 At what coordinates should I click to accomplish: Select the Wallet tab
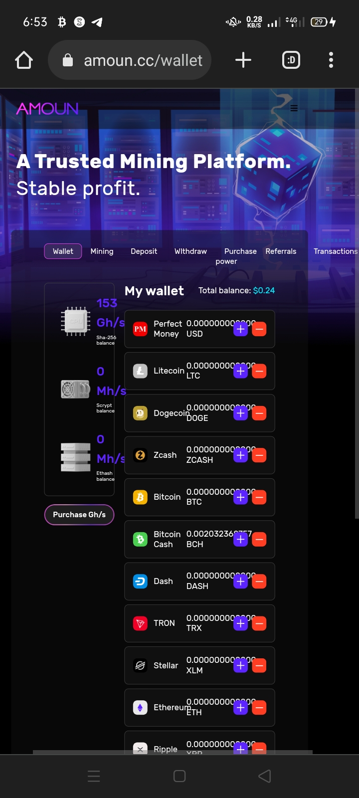(x=63, y=251)
